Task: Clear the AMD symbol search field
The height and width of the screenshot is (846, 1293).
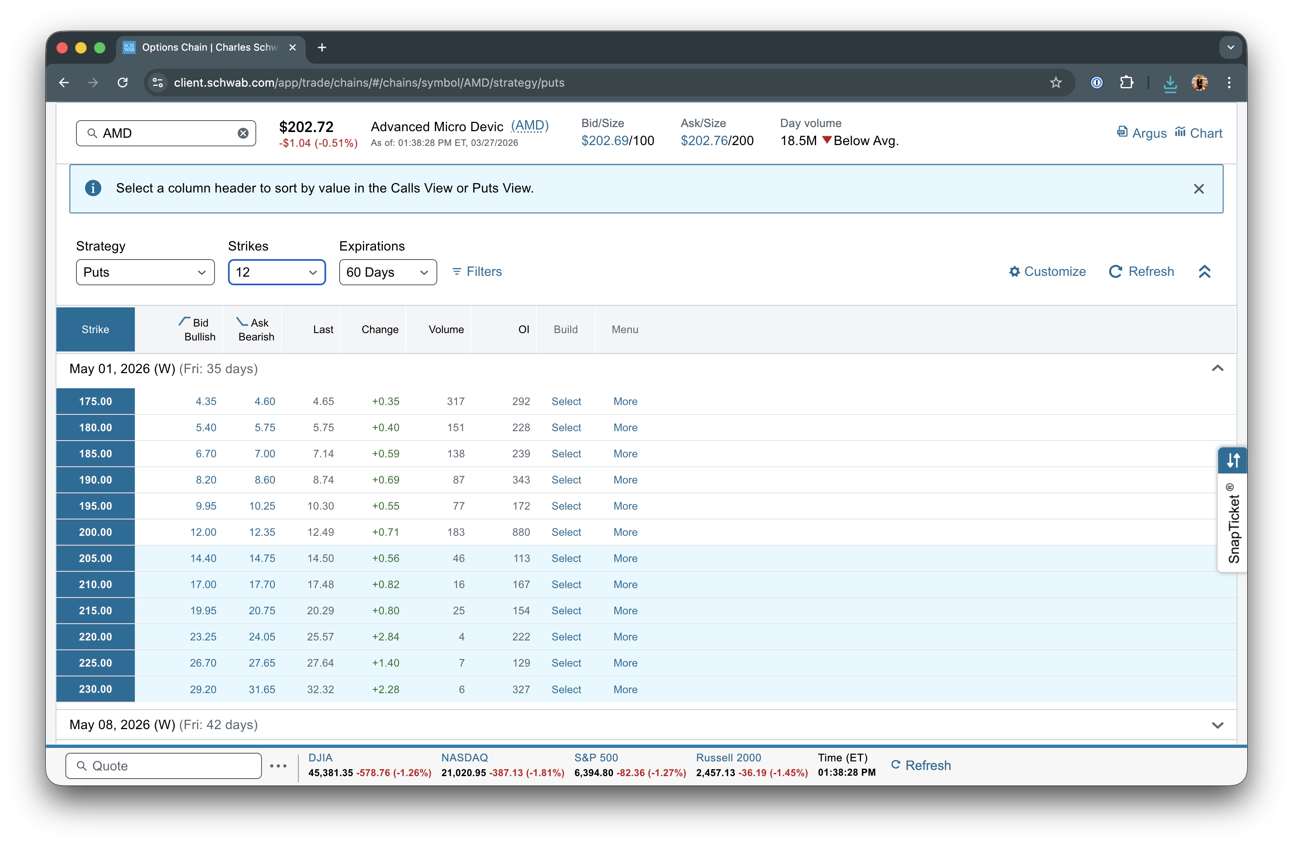Action: [x=243, y=133]
